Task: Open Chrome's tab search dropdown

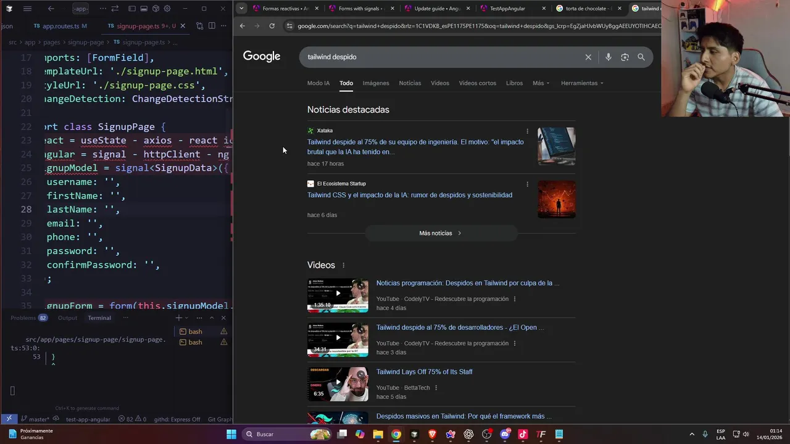Action: click(x=241, y=9)
